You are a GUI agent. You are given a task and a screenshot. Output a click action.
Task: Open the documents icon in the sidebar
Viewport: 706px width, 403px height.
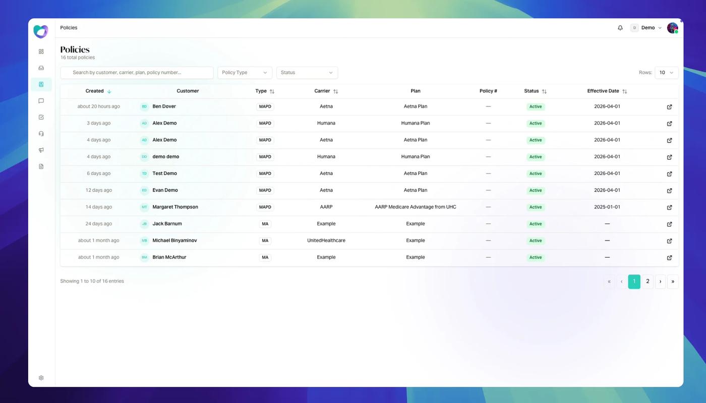coord(41,166)
